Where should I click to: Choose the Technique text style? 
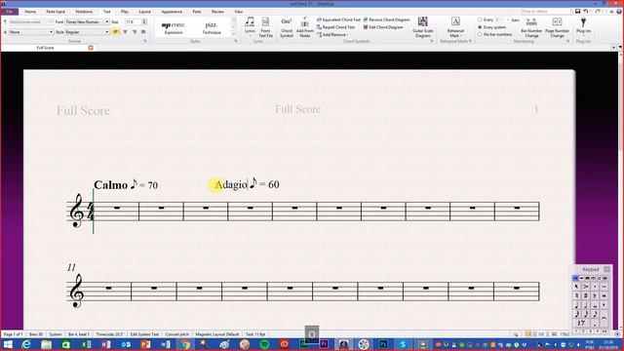pos(212,28)
